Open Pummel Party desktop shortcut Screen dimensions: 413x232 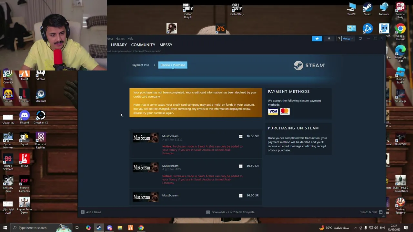coord(400,10)
